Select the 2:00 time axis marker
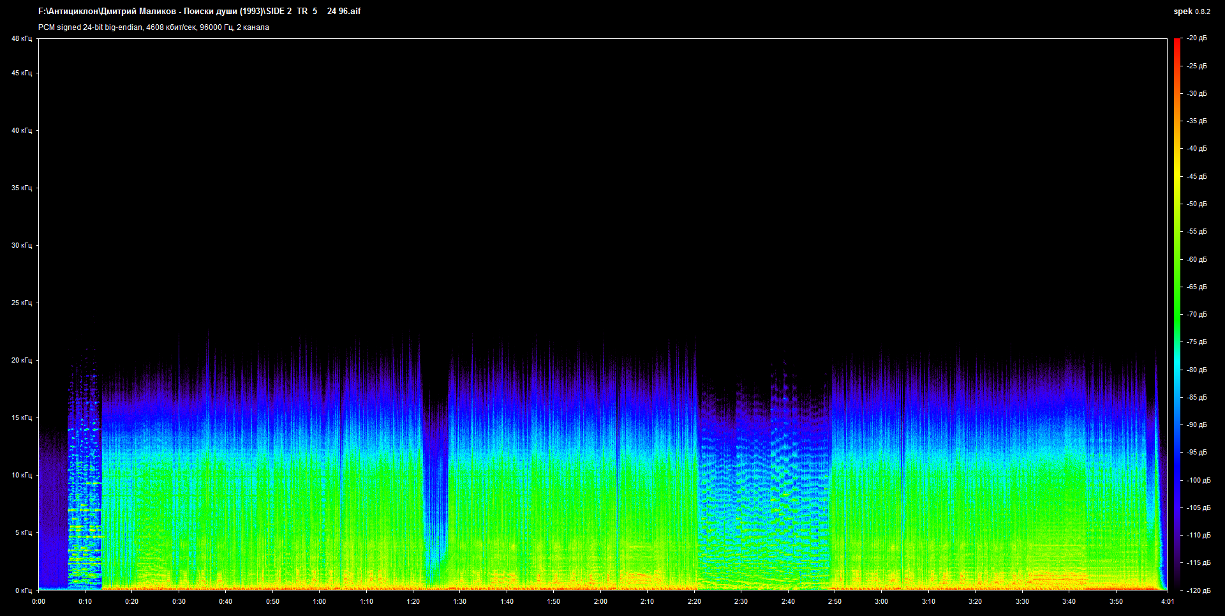Screen dimensions: 1225x616 pyautogui.click(x=600, y=601)
